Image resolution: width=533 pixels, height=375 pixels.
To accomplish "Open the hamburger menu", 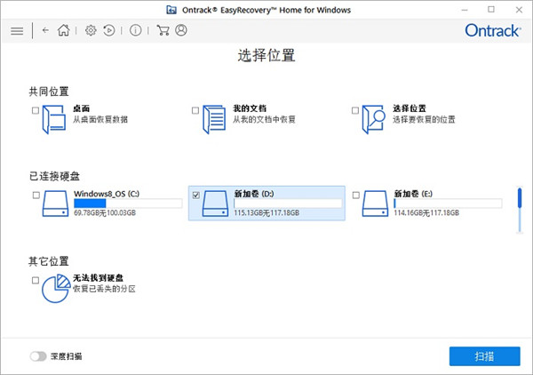I will tap(17, 31).
